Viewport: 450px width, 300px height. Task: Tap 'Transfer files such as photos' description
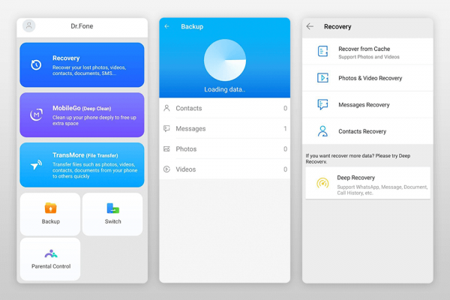pyautogui.click(x=94, y=170)
